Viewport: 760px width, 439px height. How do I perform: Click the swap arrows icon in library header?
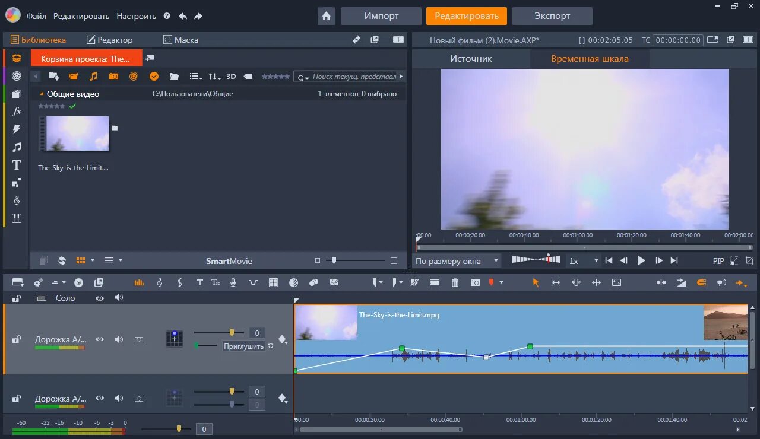point(356,40)
